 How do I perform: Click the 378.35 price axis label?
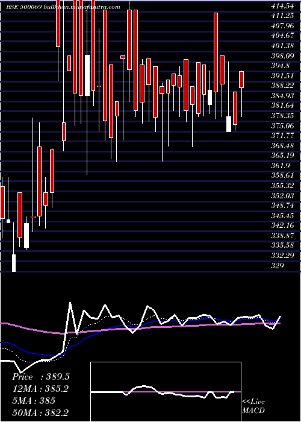[282, 116]
